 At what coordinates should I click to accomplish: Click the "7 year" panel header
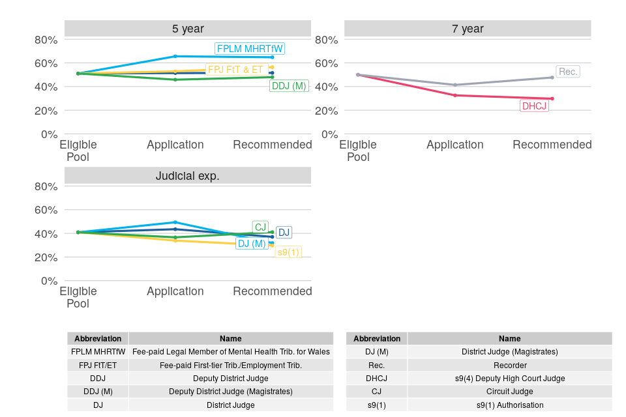coord(468,29)
